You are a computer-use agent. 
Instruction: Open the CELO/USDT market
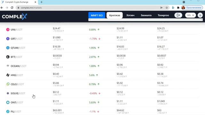pyautogui.click(x=17, y=84)
